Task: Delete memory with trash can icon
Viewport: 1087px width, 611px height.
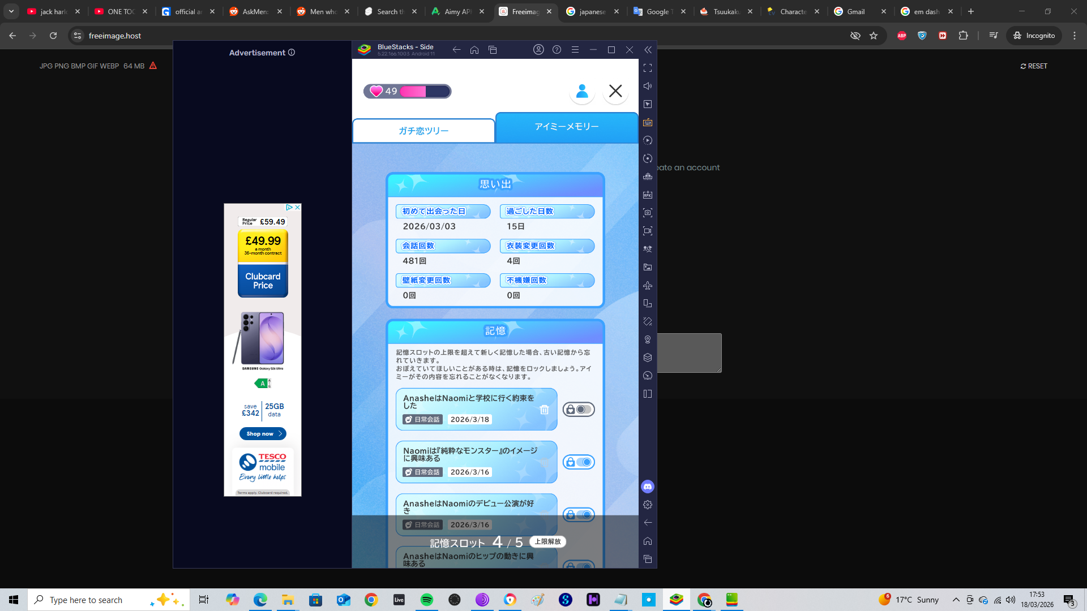Action: [x=544, y=410]
